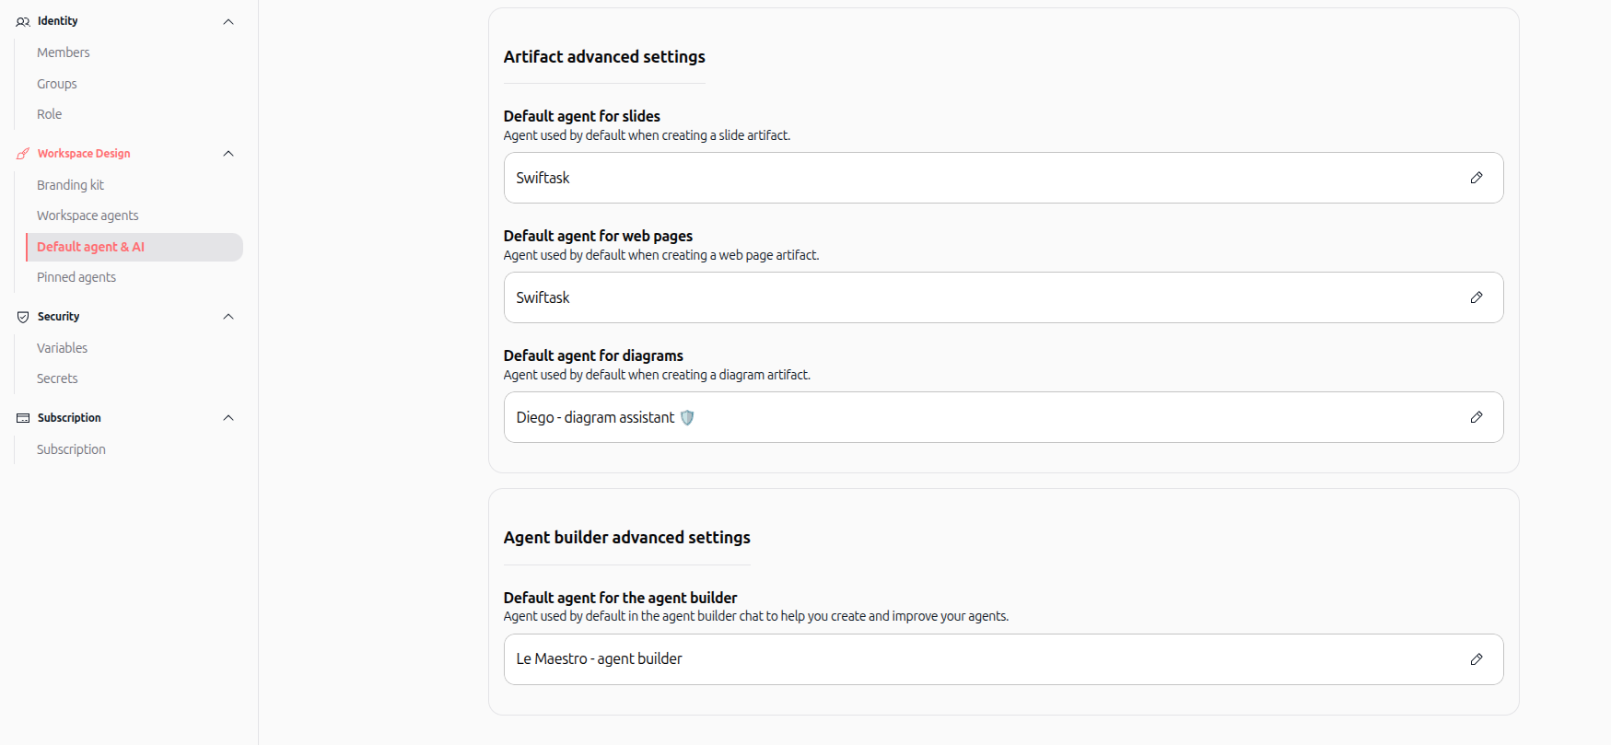Open the Role page
Screen dimensions: 1611x745
tap(50, 114)
